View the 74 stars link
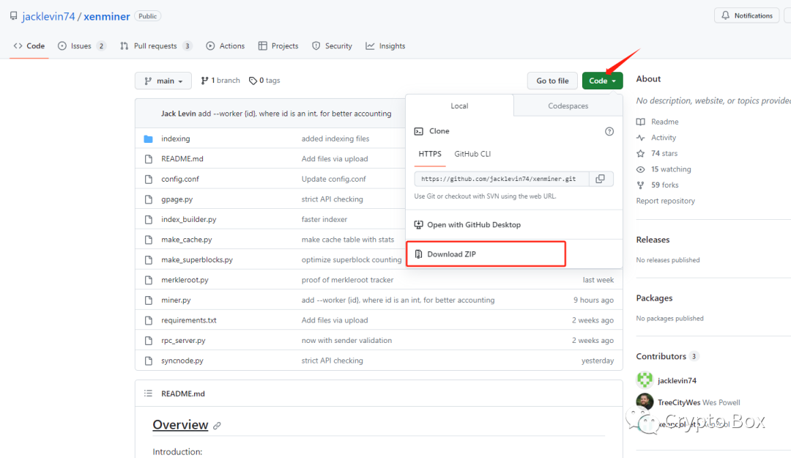 (664, 153)
